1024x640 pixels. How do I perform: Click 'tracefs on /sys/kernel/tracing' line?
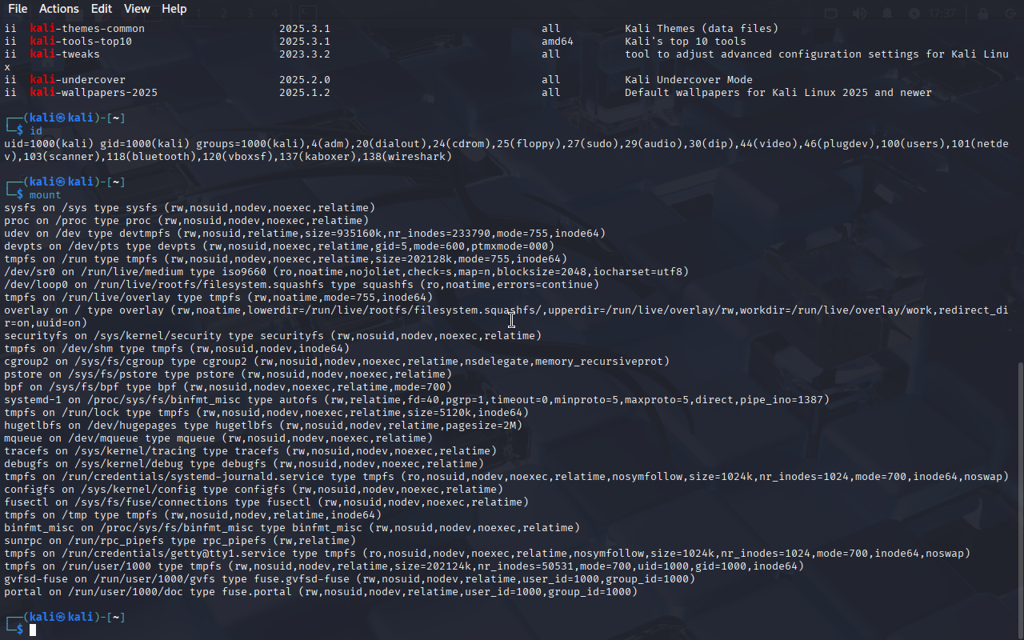coord(250,451)
